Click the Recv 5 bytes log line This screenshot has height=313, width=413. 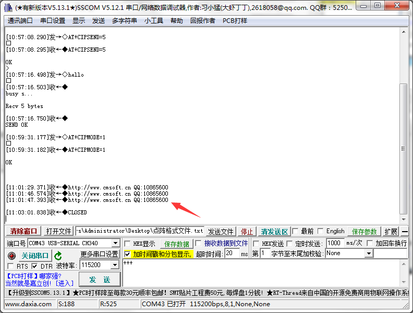[x=24, y=106]
